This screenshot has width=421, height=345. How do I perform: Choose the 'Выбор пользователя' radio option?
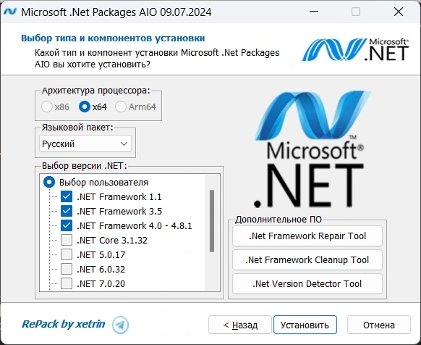pyautogui.click(x=49, y=182)
